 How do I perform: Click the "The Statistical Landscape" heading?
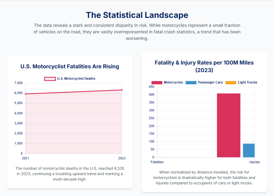point(137,15)
